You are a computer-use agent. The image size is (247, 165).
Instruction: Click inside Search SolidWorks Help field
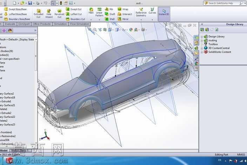tap(224, 3)
